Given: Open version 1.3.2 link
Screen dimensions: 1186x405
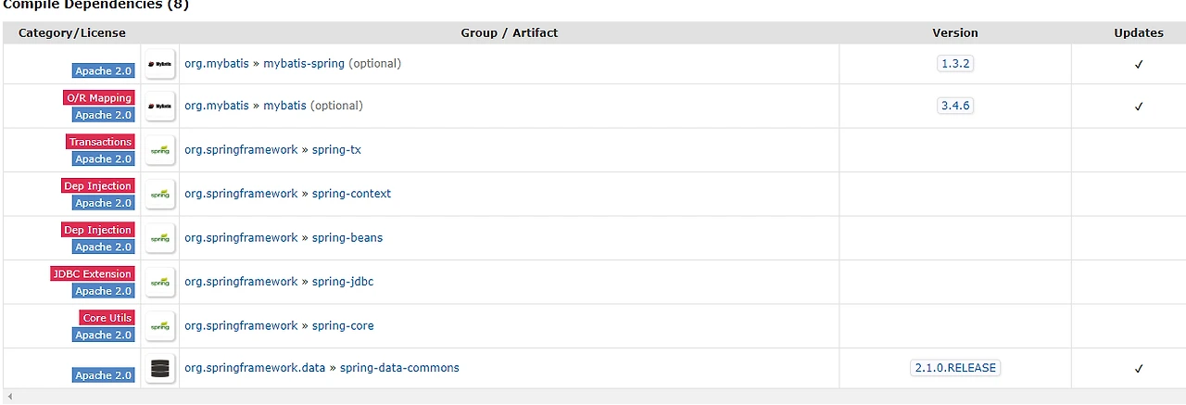Looking at the screenshot, I should (x=954, y=64).
